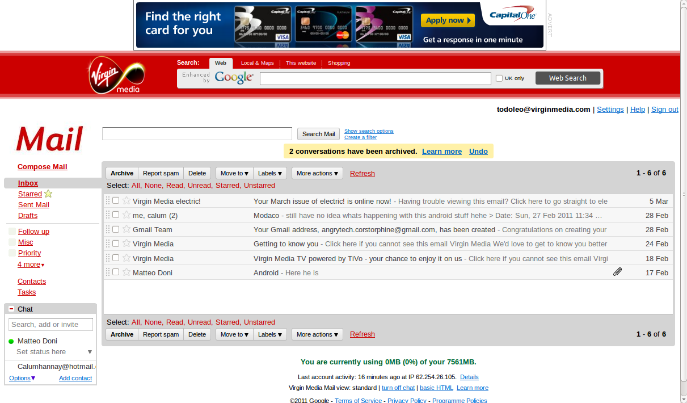
Task: Click Show search options link
Action: tap(369, 131)
